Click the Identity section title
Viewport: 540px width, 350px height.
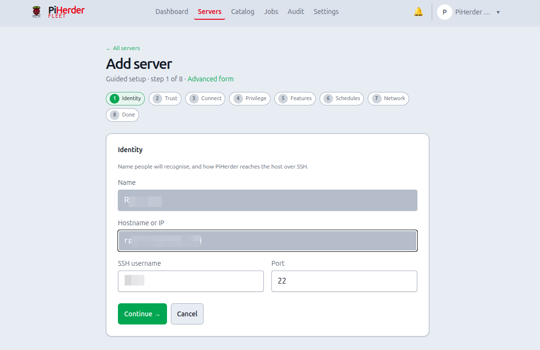click(130, 150)
